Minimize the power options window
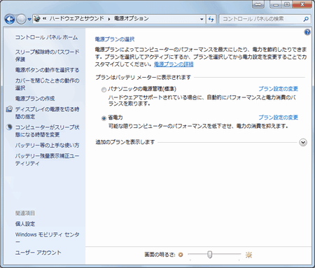Image resolution: width=315 pixels, height=268 pixels. click(276, 4)
